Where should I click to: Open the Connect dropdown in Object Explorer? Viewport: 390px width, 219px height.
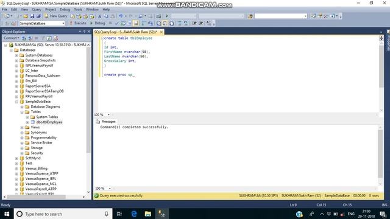[12, 38]
